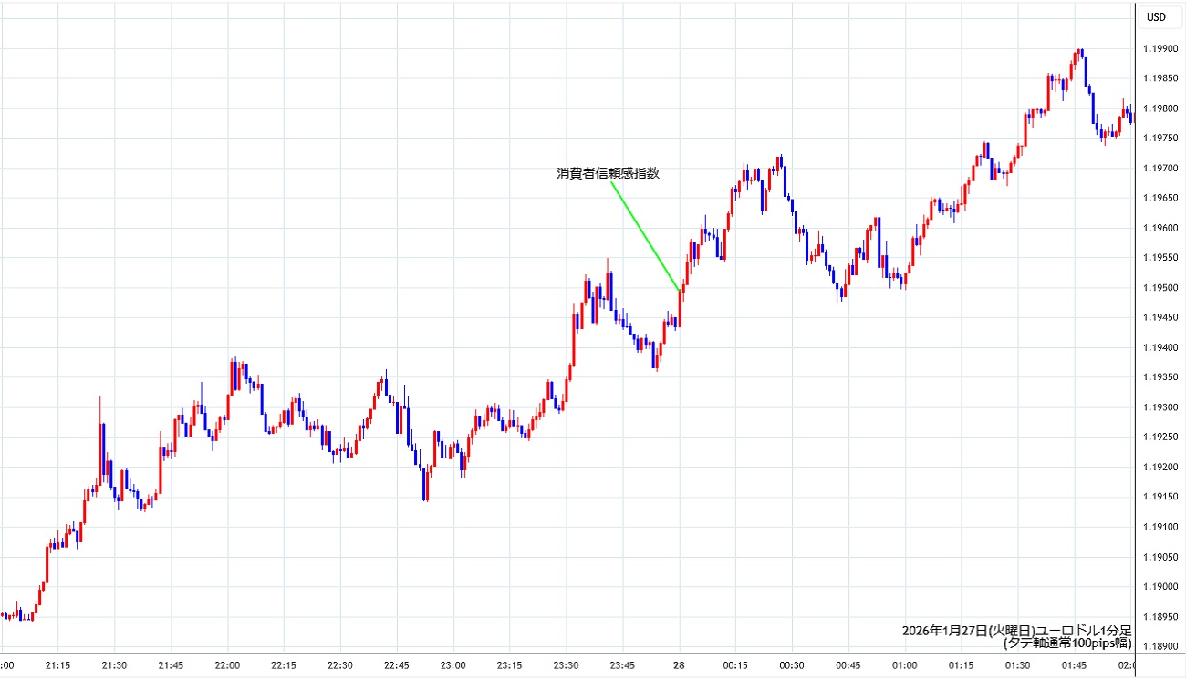Select the 22:00 time axis label

pos(227,664)
